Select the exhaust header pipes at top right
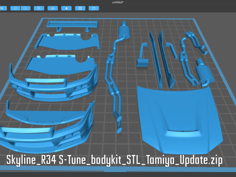This screenshot has width=236, height=177. pyautogui.click(x=197, y=42)
